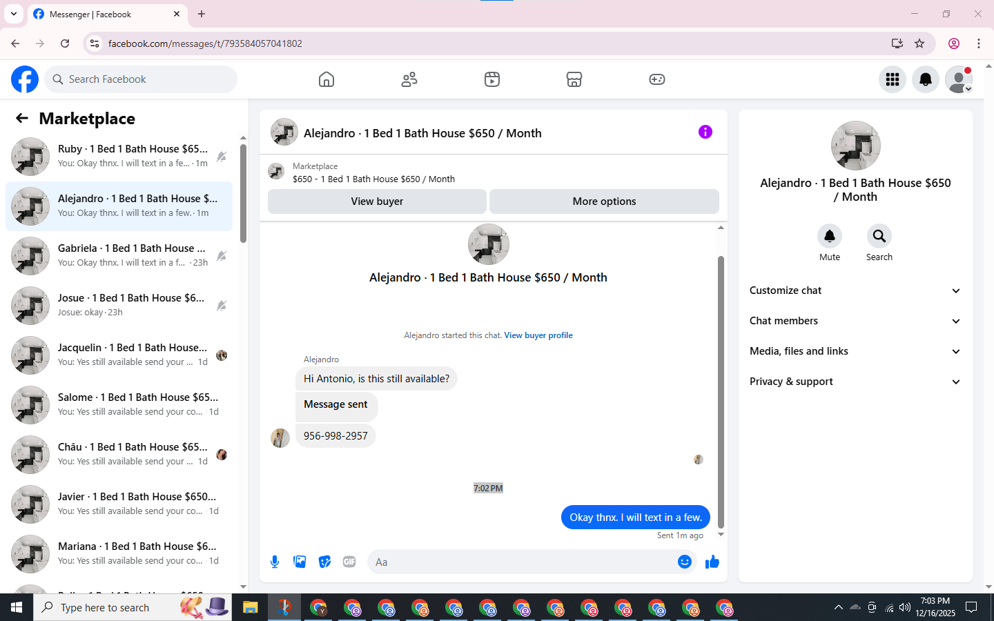The image size is (994, 621).
Task: Click the 'Okay thnx. I will text' message bubble
Action: (636, 517)
